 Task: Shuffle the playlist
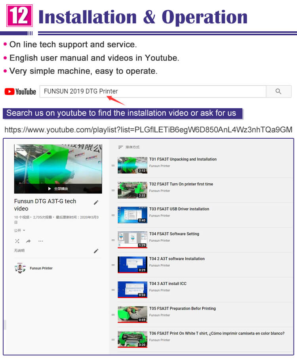coord(17,241)
